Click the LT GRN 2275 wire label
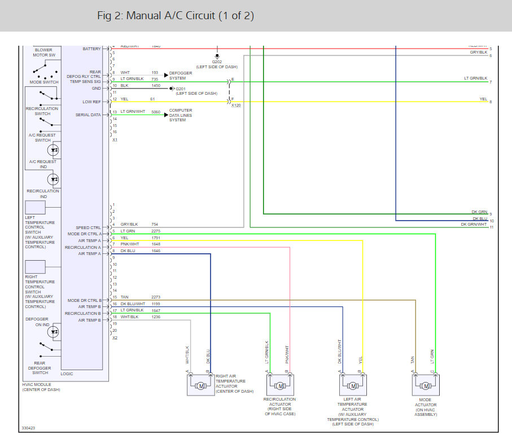The width and height of the screenshot is (512, 439). (x=141, y=231)
